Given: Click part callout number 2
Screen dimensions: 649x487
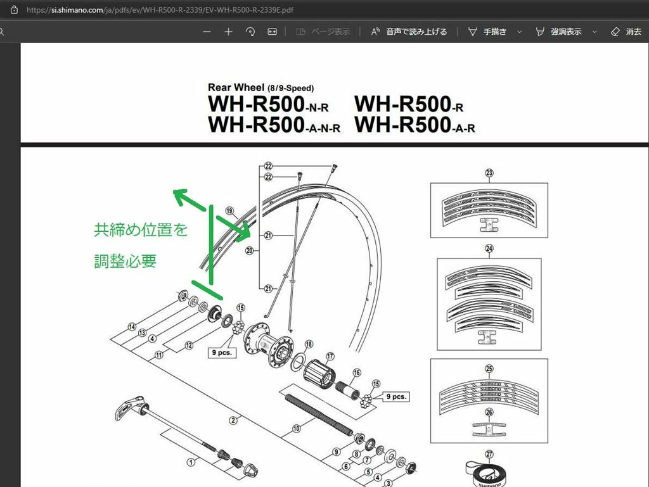Looking at the screenshot, I should tap(233, 421).
